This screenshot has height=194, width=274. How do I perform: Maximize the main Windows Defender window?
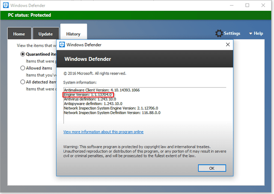point(247,5)
